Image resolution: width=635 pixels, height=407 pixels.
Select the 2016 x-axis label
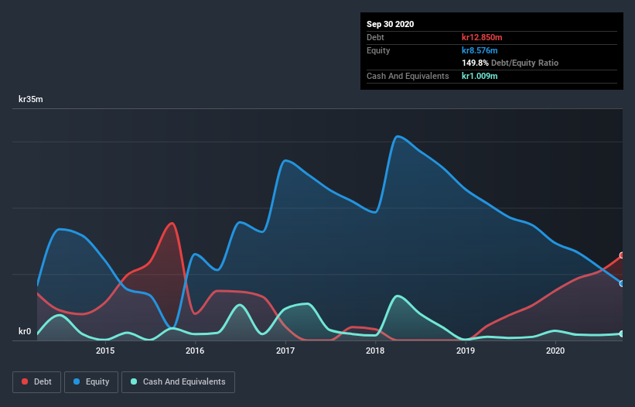[x=195, y=351]
